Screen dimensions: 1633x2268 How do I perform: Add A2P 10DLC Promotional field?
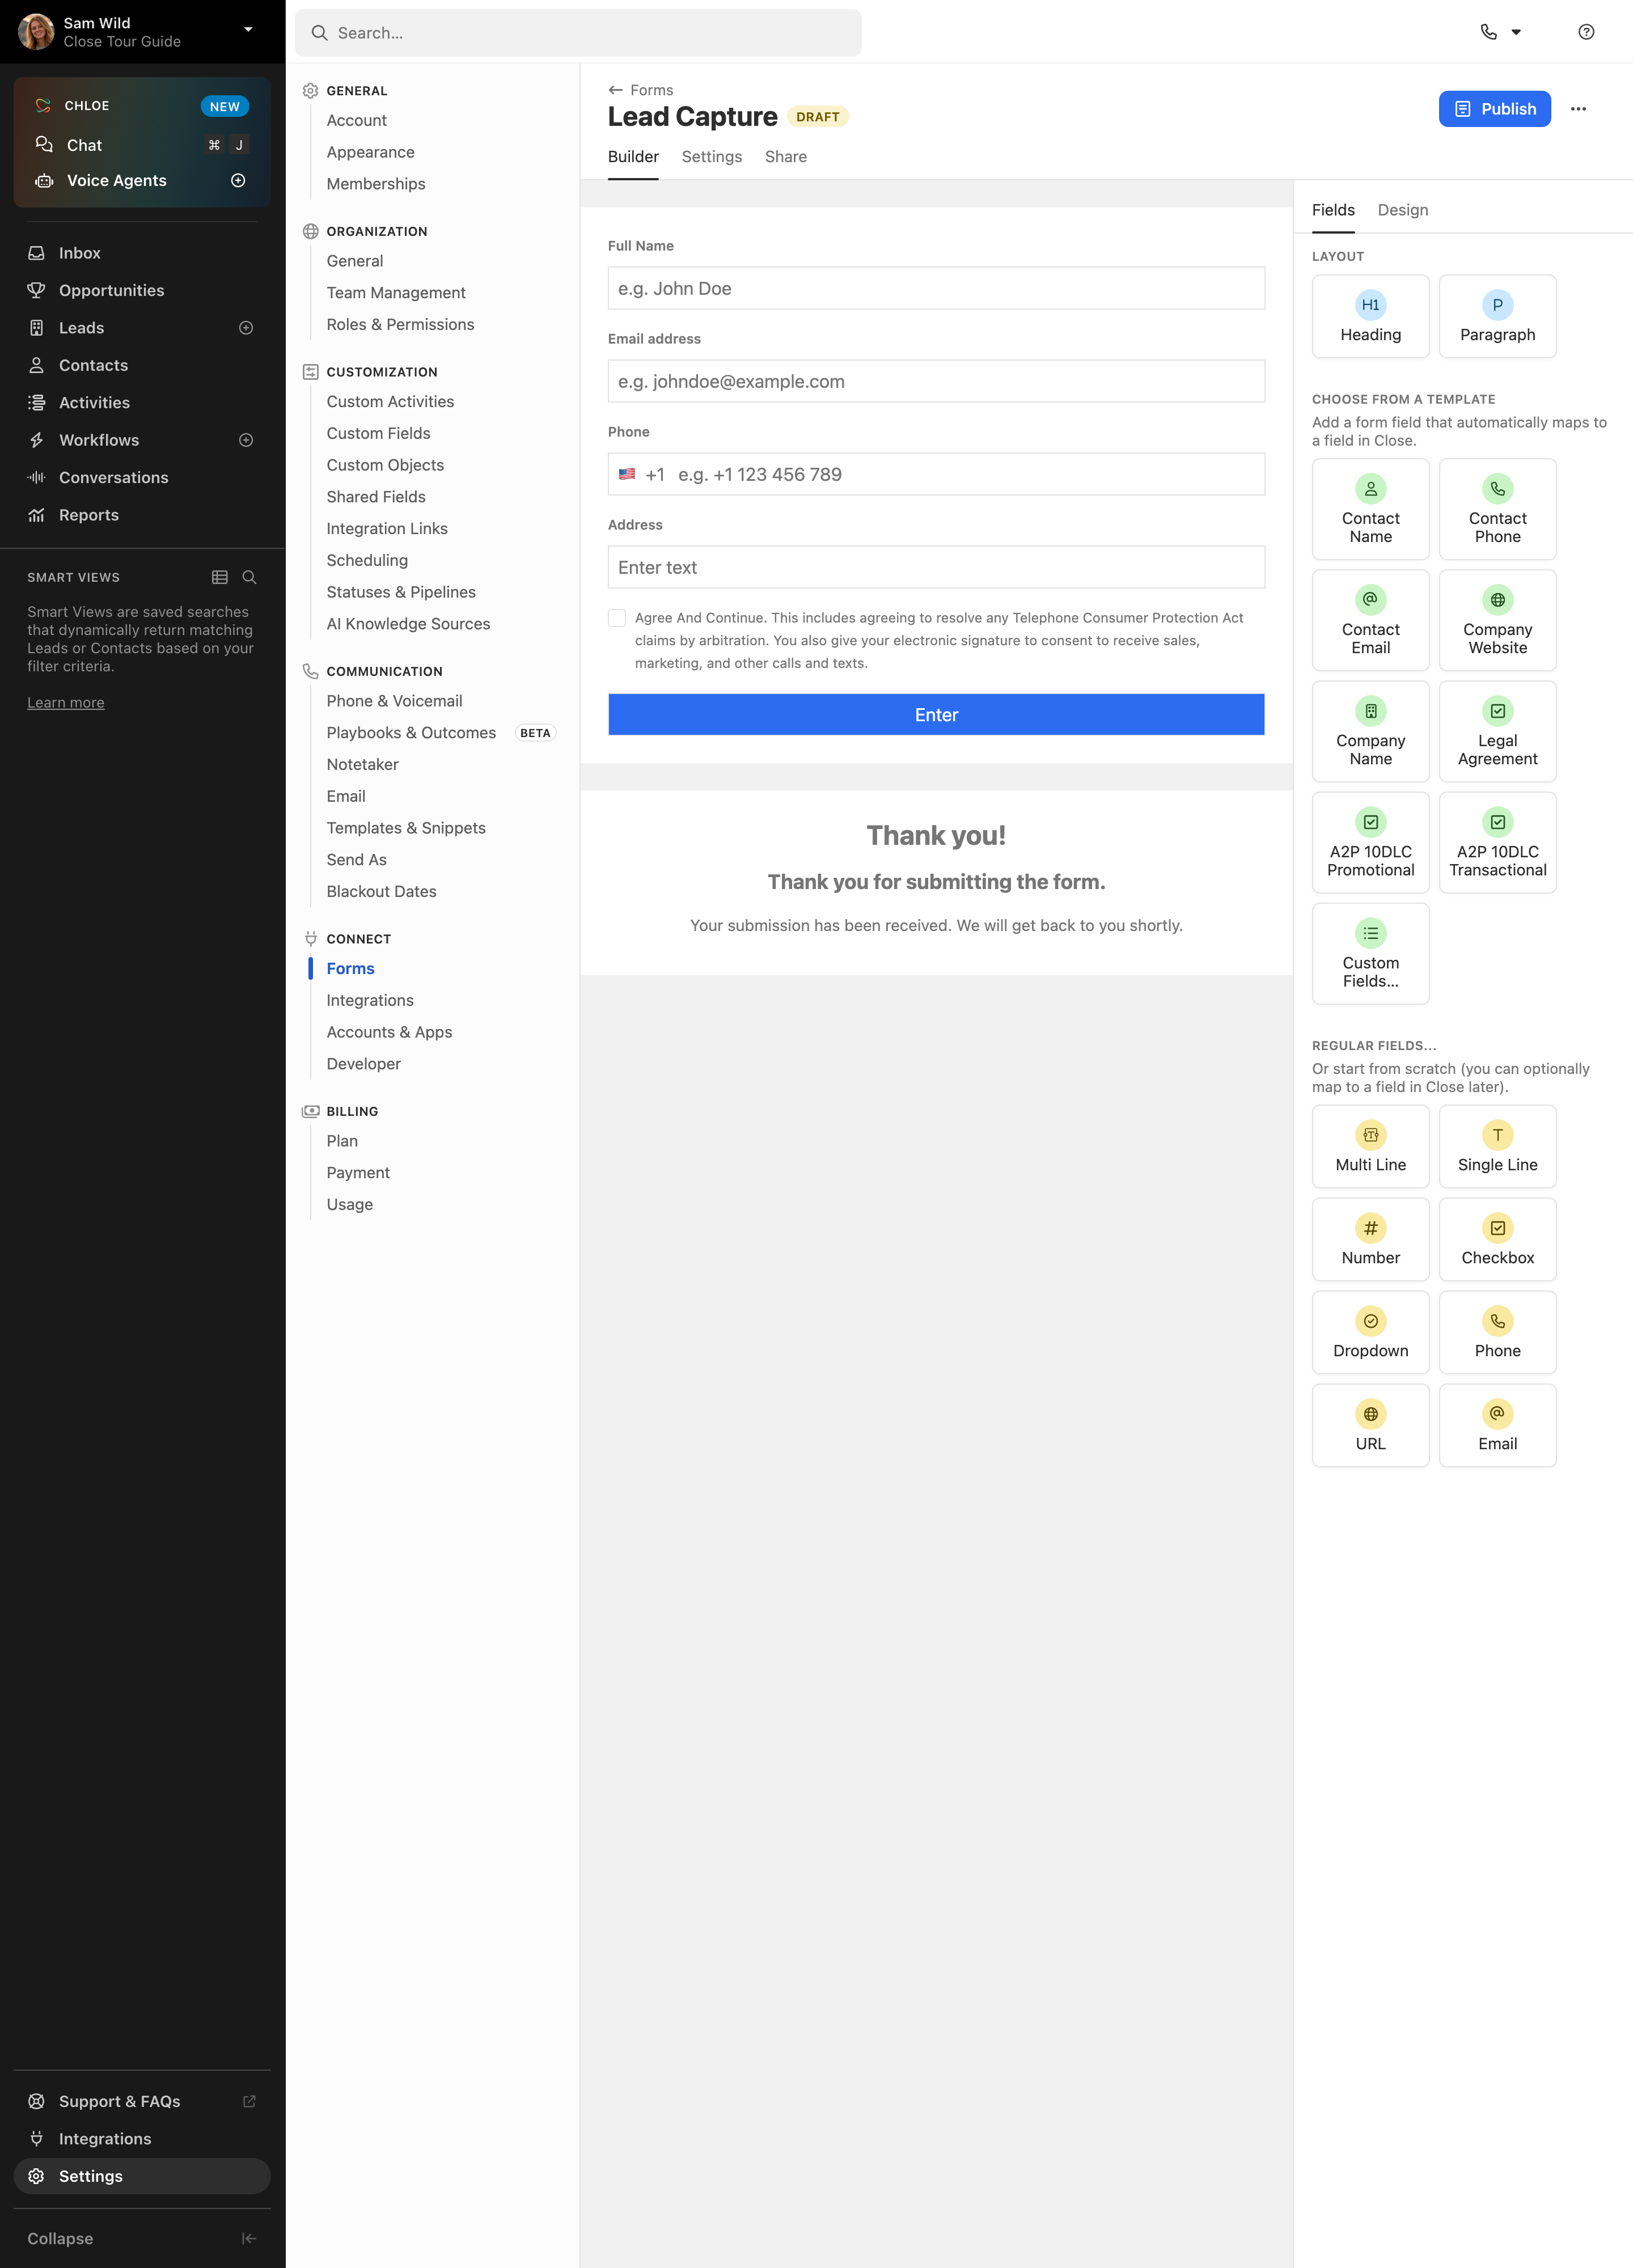point(1370,842)
